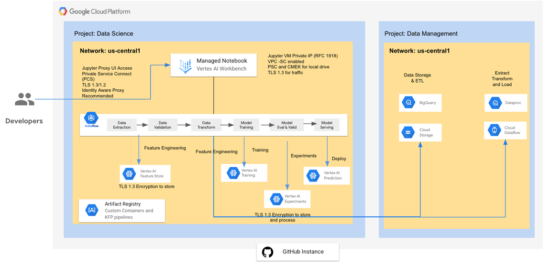This screenshot has width=550, height=265.
Task: Click 'Google Cloud Platform' header text
Action: [99, 11]
